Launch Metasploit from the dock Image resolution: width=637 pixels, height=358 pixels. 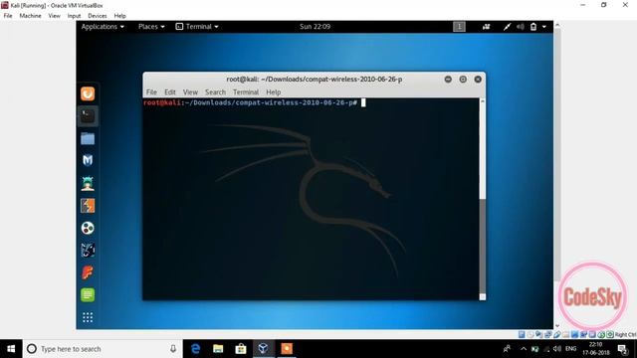pos(88,161)
